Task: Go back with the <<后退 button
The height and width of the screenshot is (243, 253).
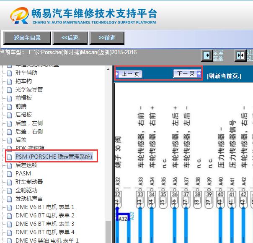Action: tap(70, 38)
